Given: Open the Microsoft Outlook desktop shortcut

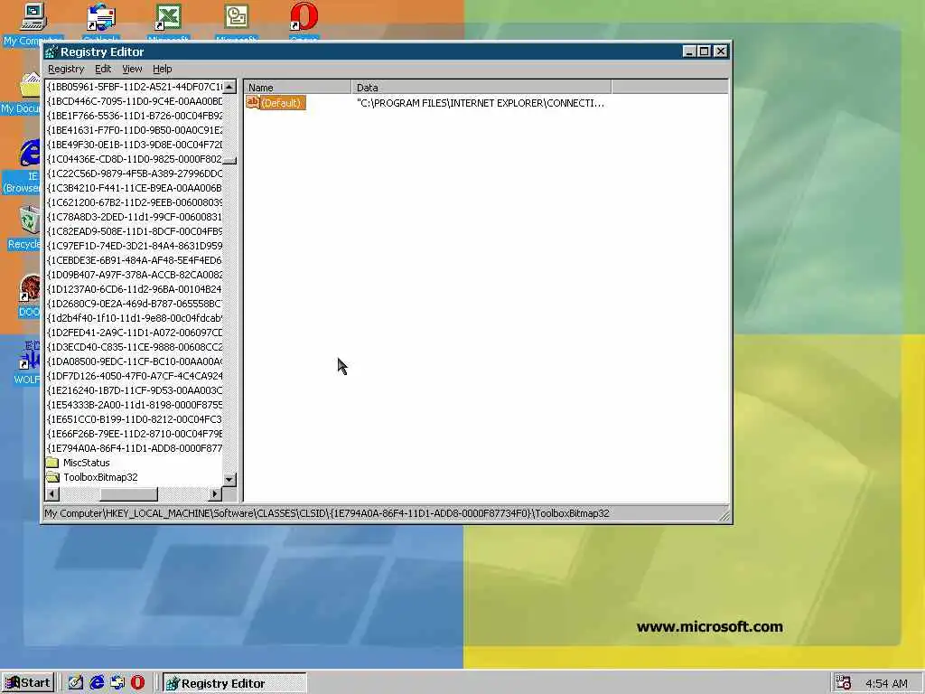Looking at the screenshot, I should point(236,22).
